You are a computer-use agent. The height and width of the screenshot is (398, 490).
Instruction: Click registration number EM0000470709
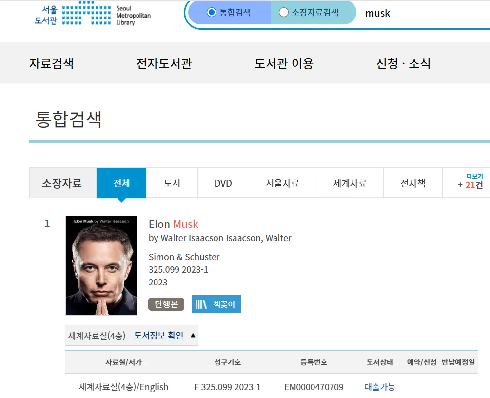pyautogui.click(x=314, y=387)
